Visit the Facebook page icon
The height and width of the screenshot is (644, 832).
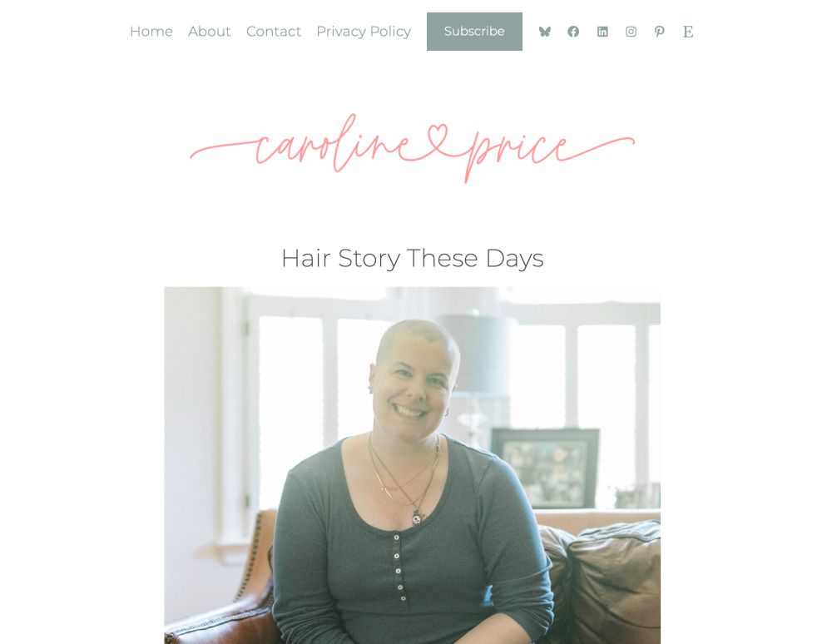(573, 32)
